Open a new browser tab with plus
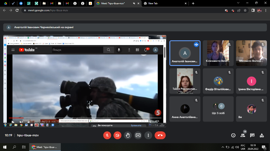Image resolution: width=270 pixels, height=151 pixels. tap(193, 3)
